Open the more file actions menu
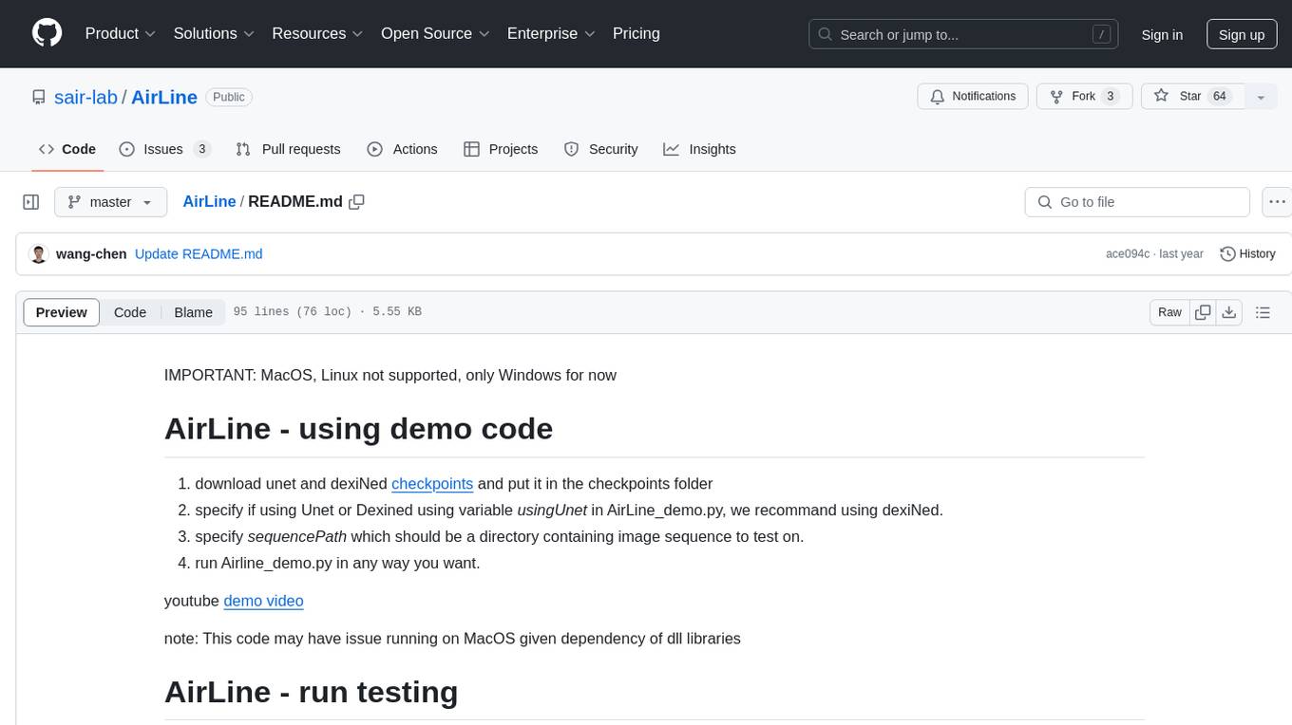1292x725 pixels. pos(1277,202)
